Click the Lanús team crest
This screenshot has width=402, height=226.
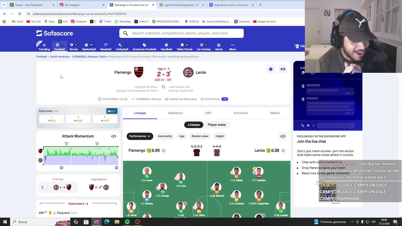pyautogui.click(x=188, y=72)
